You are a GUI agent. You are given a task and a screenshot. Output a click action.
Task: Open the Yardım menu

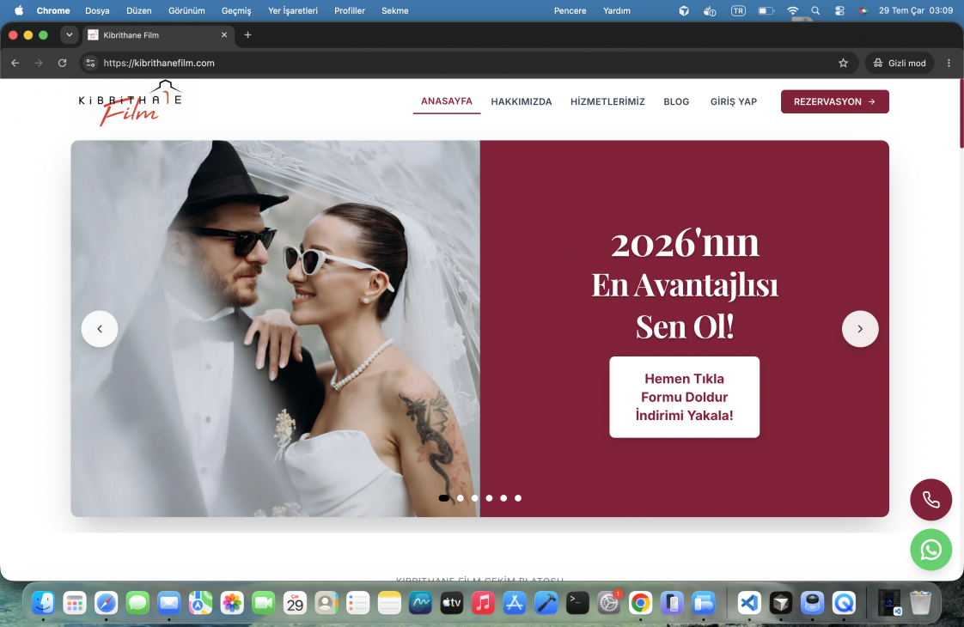617,10
